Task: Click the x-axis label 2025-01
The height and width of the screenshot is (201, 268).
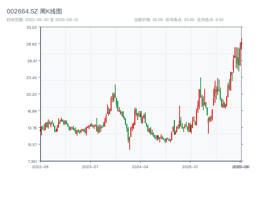Action: (x=190, y=167)
